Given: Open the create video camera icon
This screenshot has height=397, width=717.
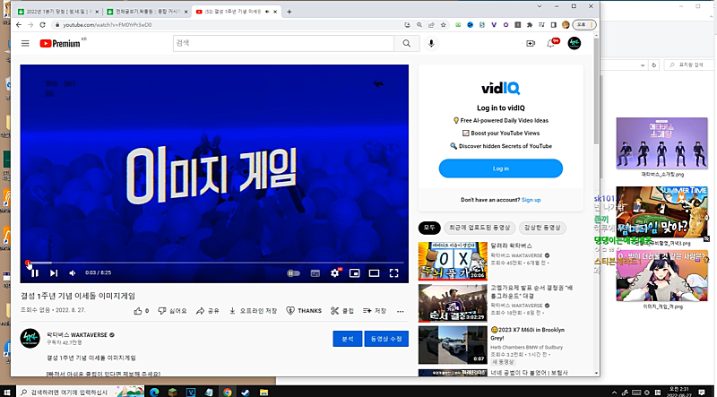Looking at the screenshot, I should coord(531,43).
